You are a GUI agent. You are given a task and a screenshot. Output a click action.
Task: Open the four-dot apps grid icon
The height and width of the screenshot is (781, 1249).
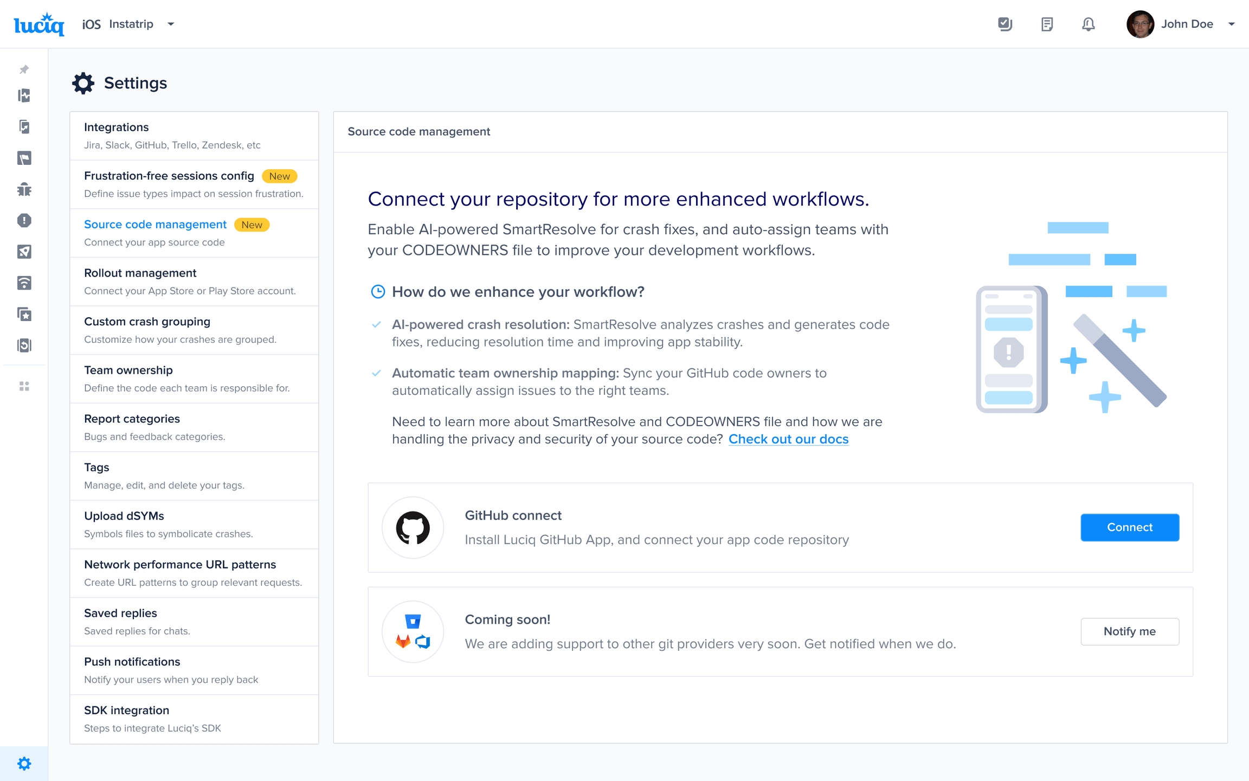(24, 386)
